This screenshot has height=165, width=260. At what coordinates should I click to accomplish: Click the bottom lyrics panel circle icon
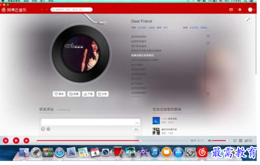coord(208,94)
